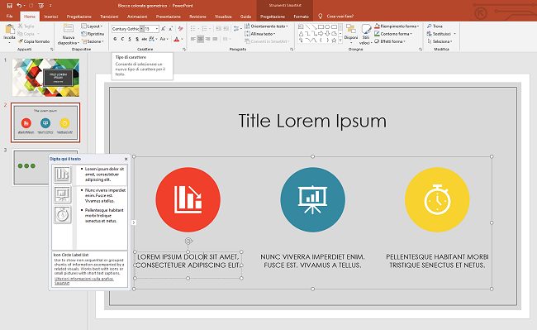Image resolution: width=537 pixels, height=330 pixels.
Task: Click the Stili veloci quick styles icon
Action: 366,29
